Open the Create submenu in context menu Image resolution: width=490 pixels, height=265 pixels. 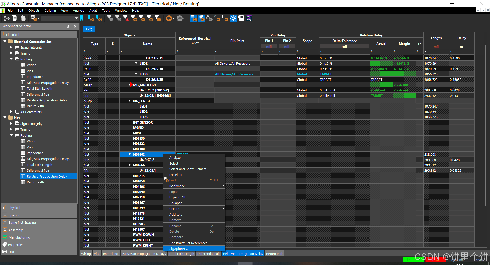tap(194, 209)
